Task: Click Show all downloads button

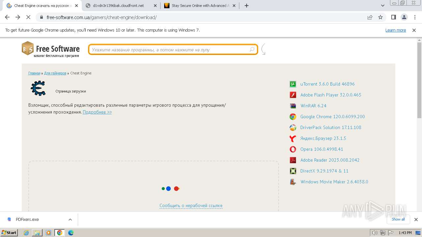Action: 398,219
